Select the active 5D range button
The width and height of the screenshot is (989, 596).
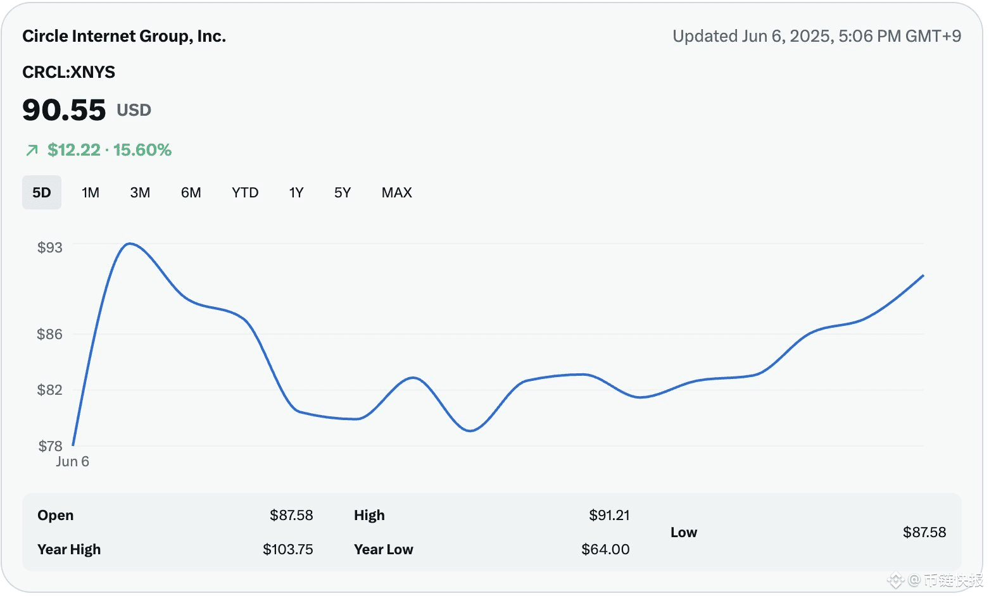coord(41,192)
